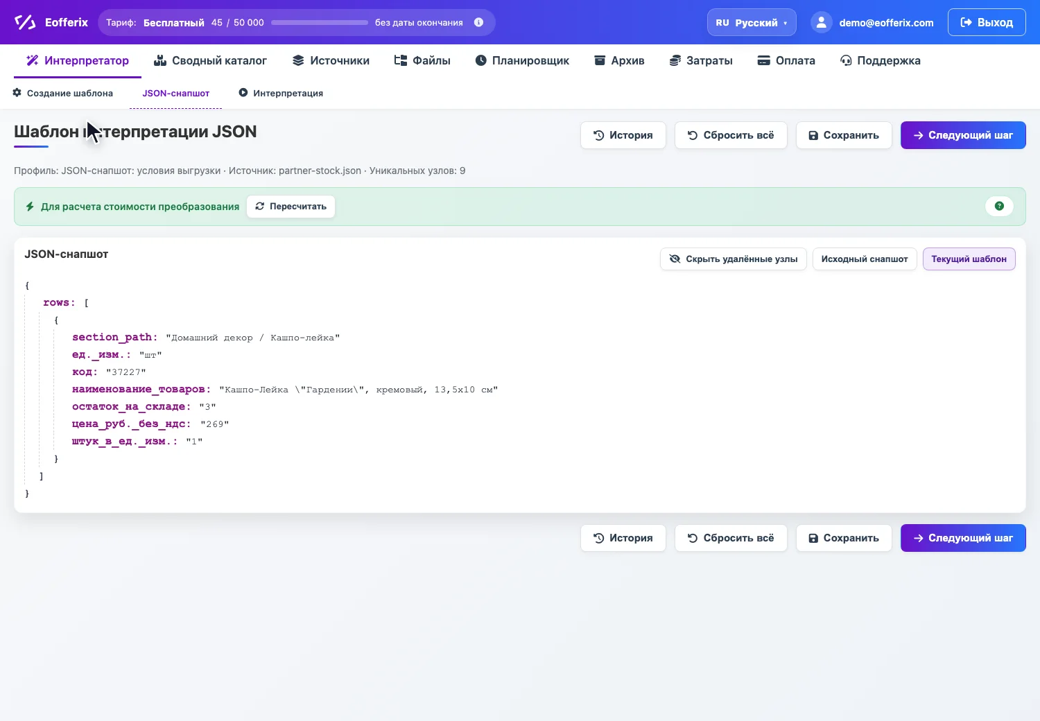Image resolution: width=1040 pixels, height=721 pixels.
Task: Click the Архив box icon
Action: [600, 60]
